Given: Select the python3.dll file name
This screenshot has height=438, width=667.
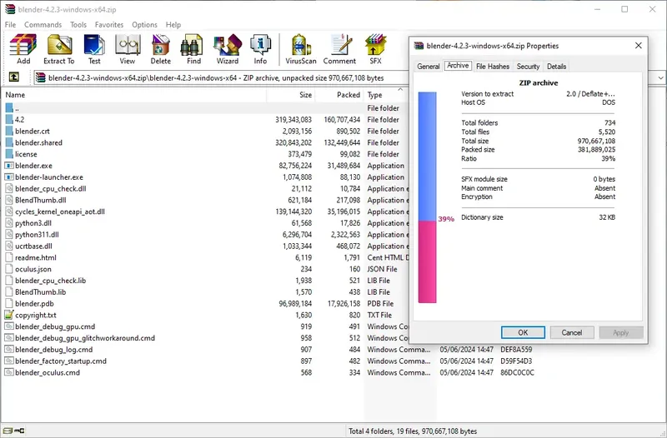Looking at the screenshot, I should (x=33, y=223).
